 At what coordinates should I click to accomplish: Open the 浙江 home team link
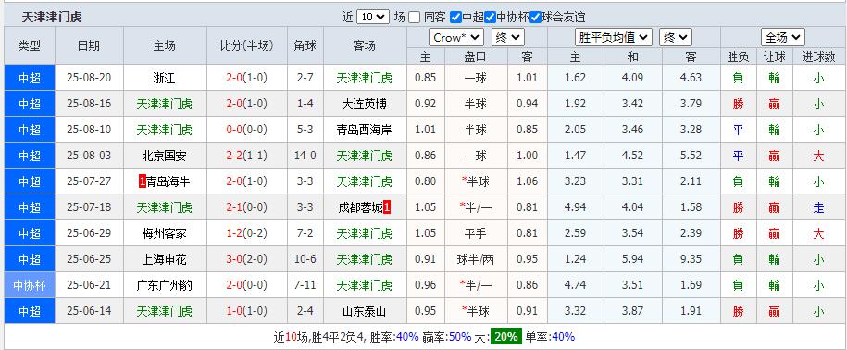pos(165,78)
